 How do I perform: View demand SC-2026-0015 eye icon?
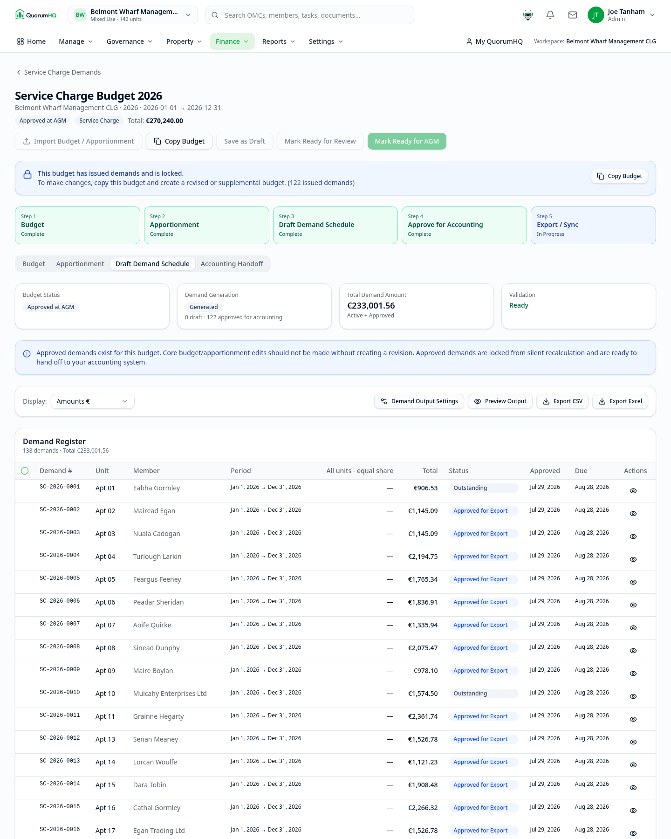[x=633, y=811]
